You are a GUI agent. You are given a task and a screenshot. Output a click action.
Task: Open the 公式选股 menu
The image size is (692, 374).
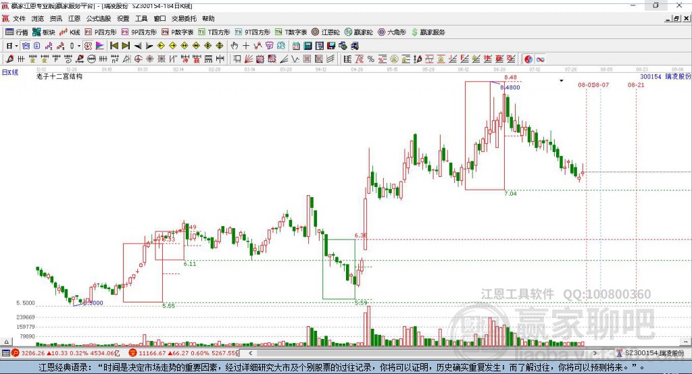(99, 18)
